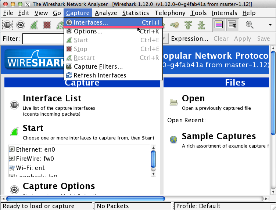This screenshot has width=276, height=210.
Task: Close the open Capture menu
Action: point(78,13)
